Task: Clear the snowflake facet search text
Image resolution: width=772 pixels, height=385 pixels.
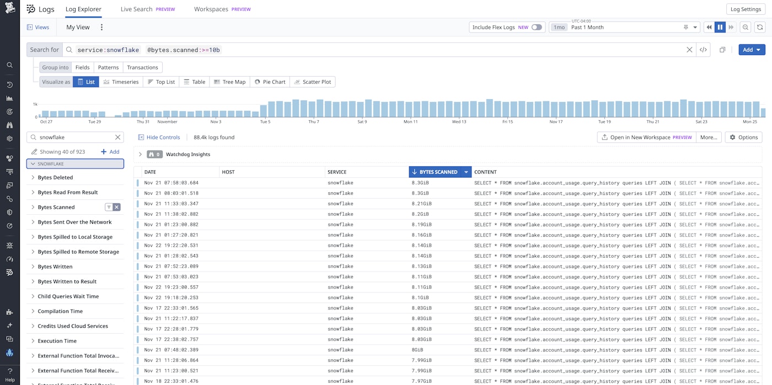Action: tap(117, 137)
